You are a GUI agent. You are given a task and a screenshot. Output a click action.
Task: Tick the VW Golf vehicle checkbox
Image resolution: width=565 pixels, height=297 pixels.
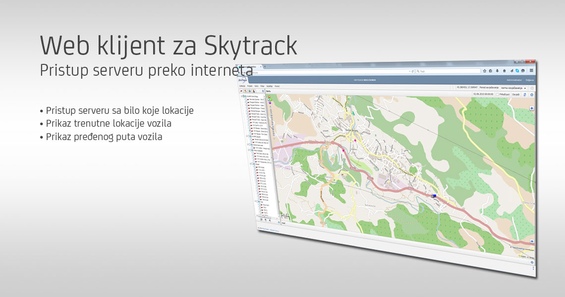pyautogui.click(x=250, y=125)
